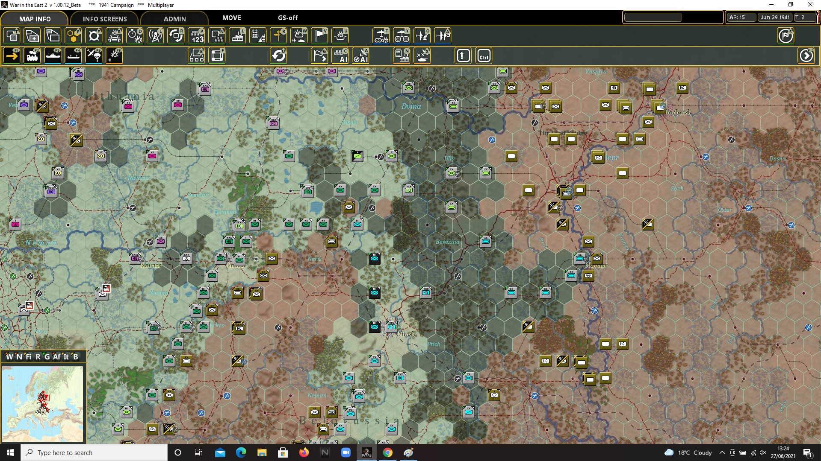Click the AI assist icon labeled C
The width and height of the screenshot is (821, 461).
point(340,56)
